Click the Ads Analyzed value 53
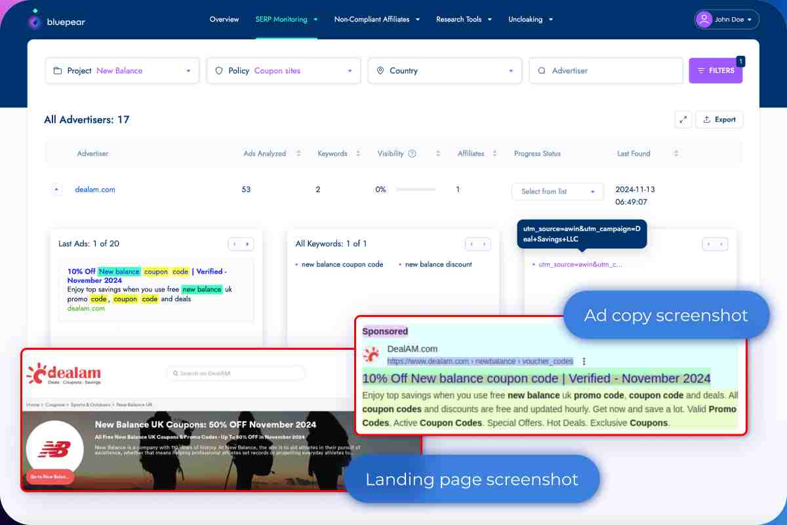Screen dimensions: 787x525 (x=247, y=190)
